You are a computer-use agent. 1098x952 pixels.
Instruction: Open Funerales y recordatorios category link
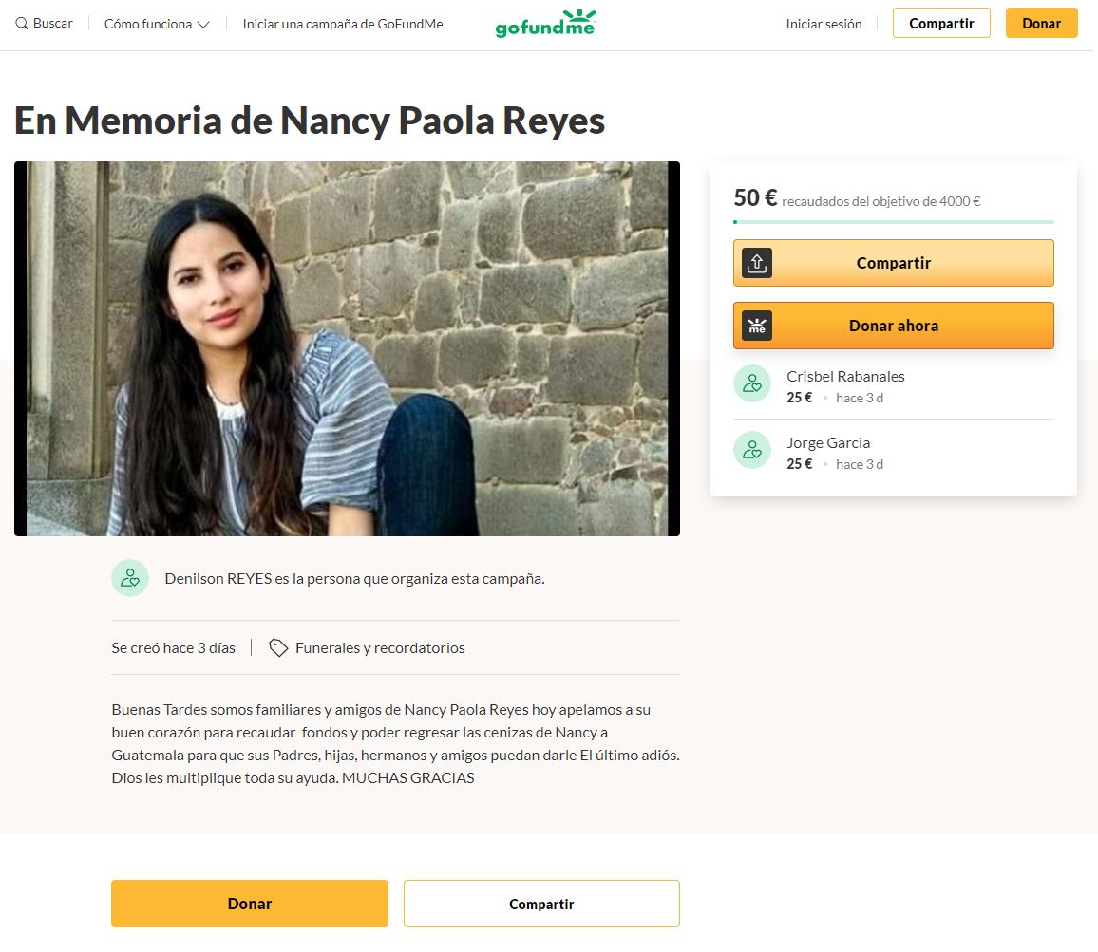coord(380,648)
